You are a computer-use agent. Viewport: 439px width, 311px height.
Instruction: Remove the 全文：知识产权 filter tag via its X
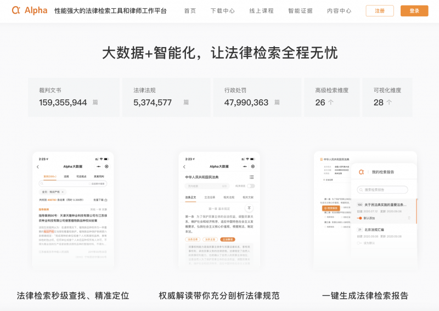click(63, 192)
